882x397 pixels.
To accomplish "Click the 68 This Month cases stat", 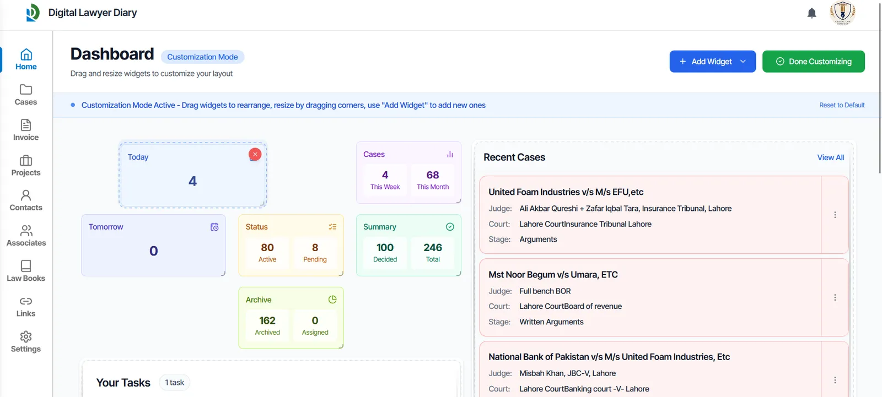I will tap(433, 180).
